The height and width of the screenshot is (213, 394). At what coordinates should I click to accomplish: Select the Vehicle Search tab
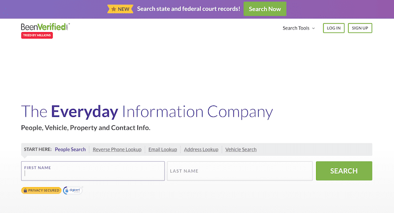pyautogui.click(x=241, y=149)
